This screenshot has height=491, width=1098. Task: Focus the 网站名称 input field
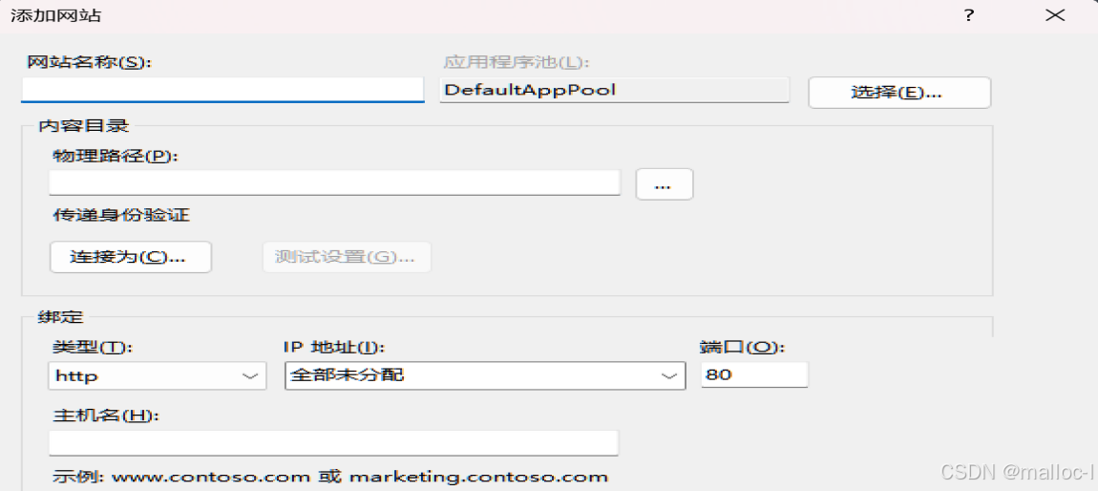222,90
